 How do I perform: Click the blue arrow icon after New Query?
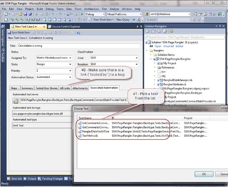click(x=134, y=20)
